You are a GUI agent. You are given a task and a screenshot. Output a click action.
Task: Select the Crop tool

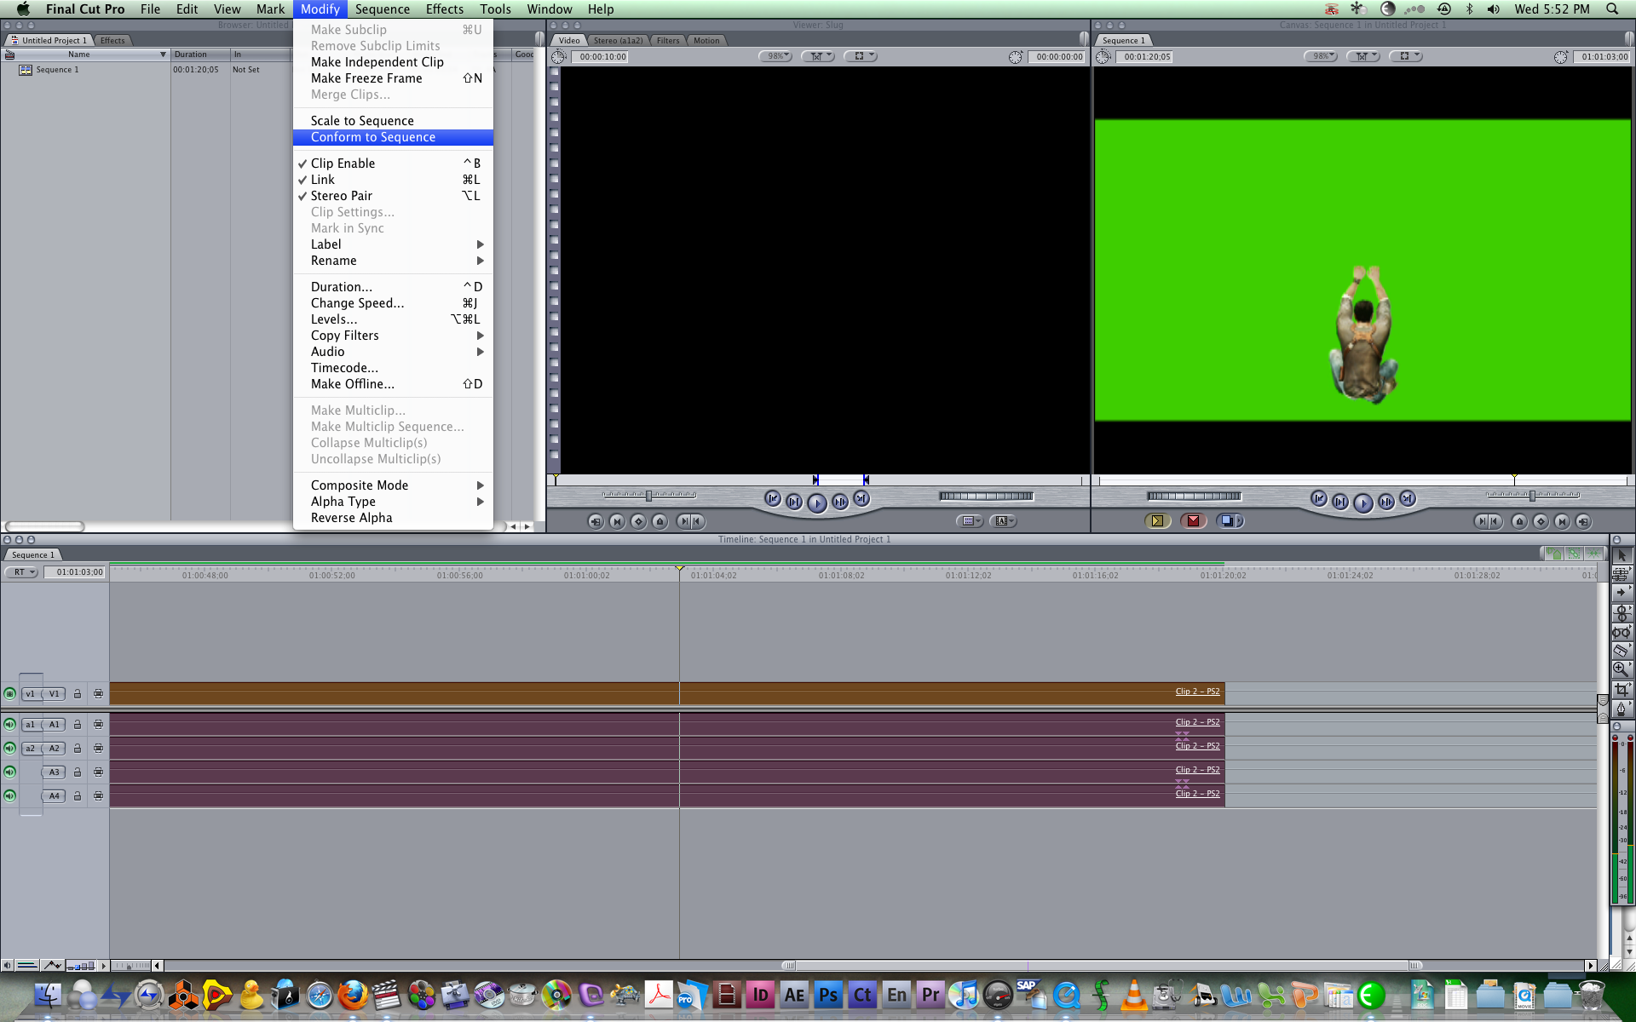[1621, 689]
